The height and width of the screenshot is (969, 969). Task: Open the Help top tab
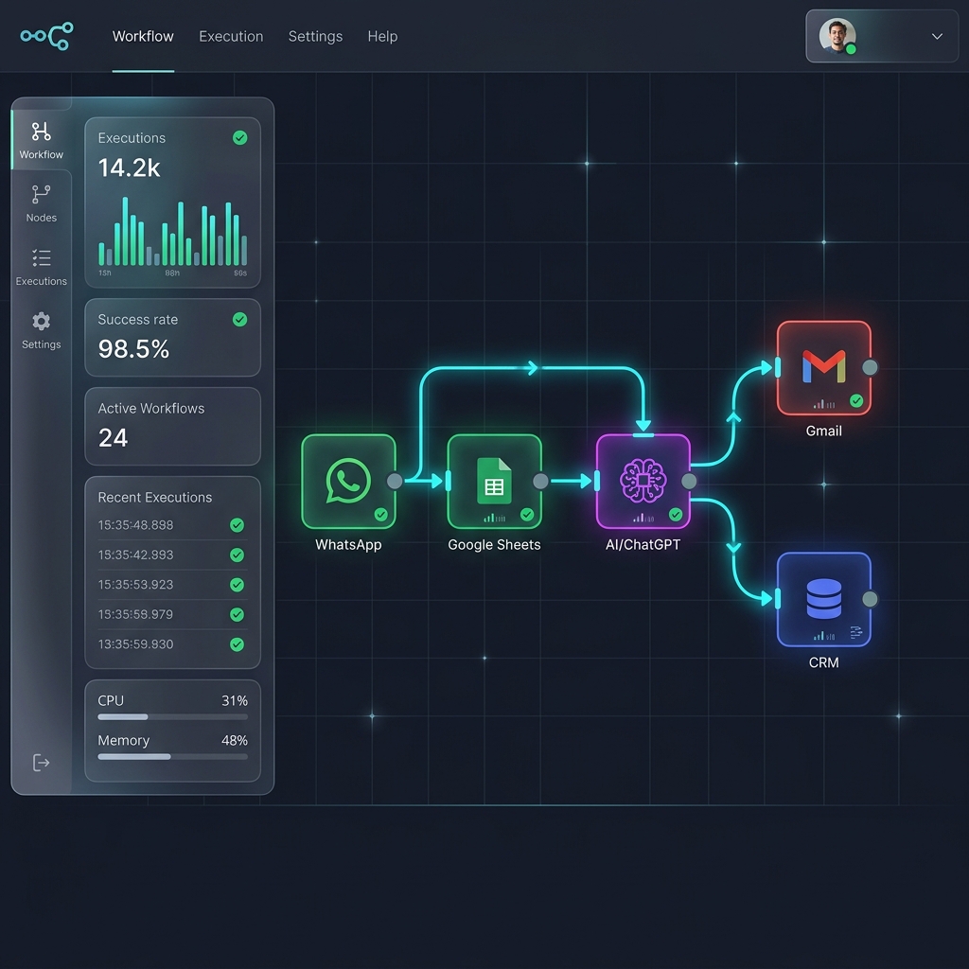382,37
